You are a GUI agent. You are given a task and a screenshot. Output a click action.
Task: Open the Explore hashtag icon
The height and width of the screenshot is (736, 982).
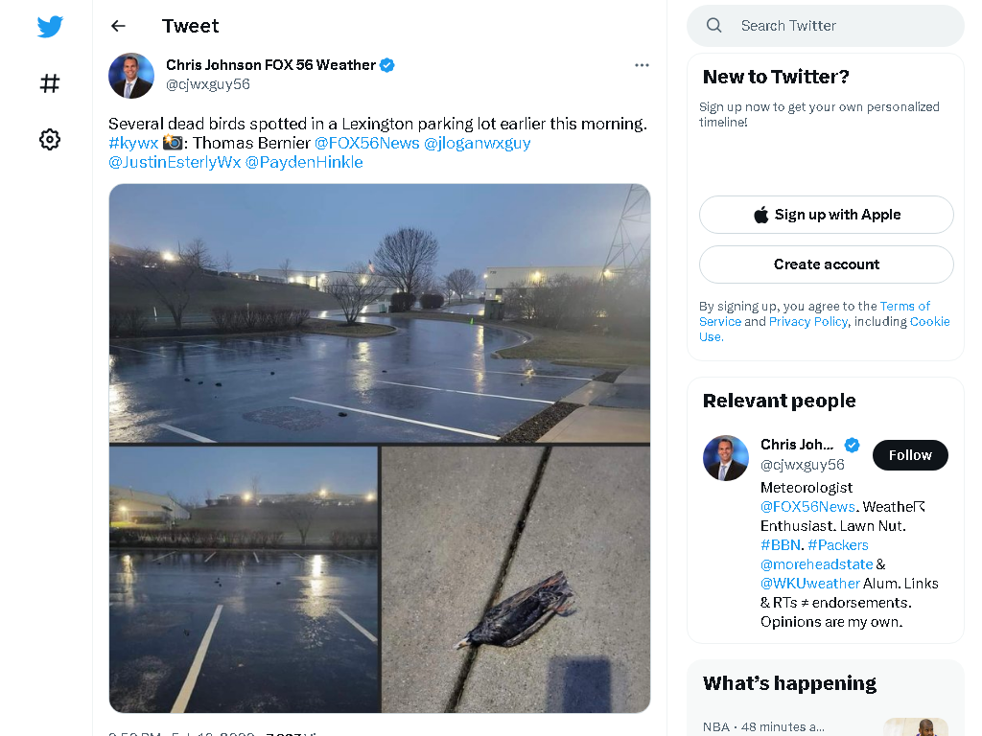[x=50, y=83]
